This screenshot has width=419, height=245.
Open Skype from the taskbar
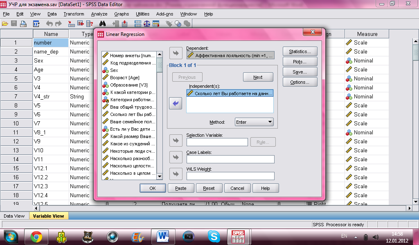click(214, 237)
